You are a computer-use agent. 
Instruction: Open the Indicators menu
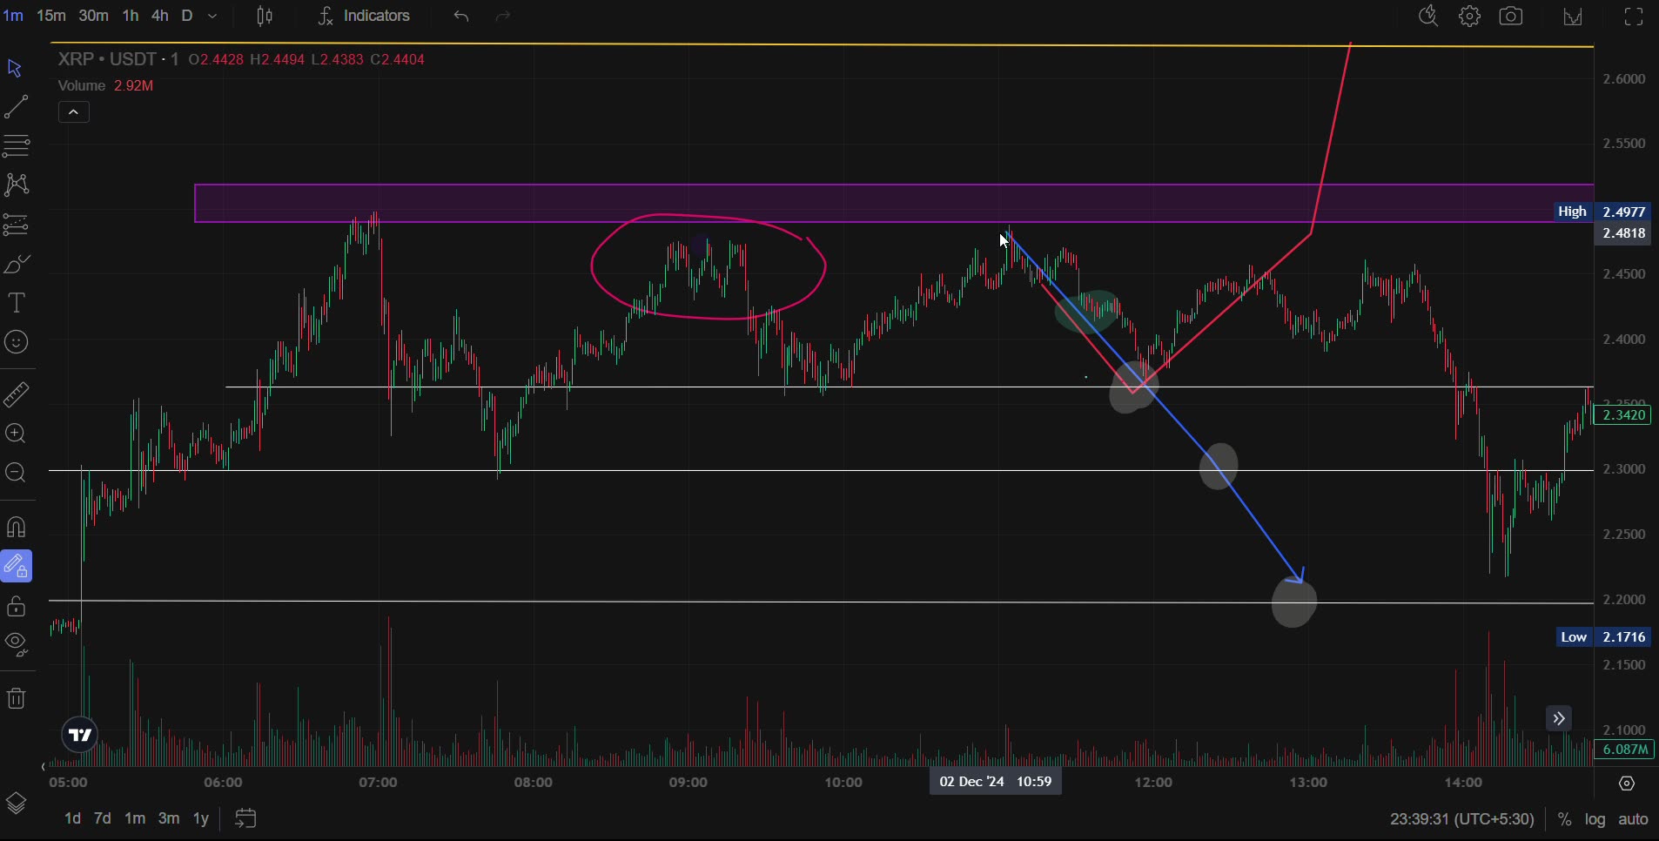pos(376,16)
